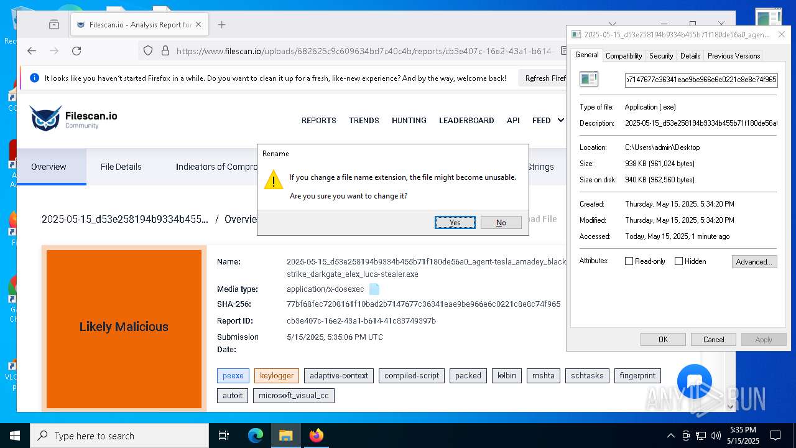Toggle the Read-only attribute checkbox

coord(629,261)
